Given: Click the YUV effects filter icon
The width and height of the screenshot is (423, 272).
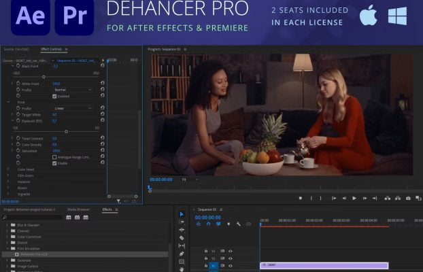Looking at the screenshot, I should click(86, 217).
